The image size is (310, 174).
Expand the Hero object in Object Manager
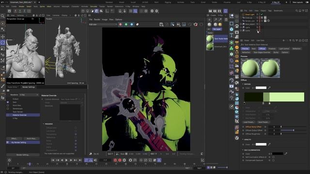tap(241, 24)
